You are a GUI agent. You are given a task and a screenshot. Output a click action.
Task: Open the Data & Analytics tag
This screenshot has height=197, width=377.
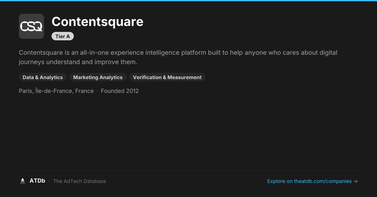coord(43,77)
